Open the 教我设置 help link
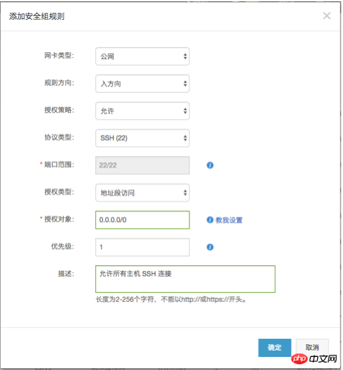Screen dimensions: 343x370 [229, 220]
